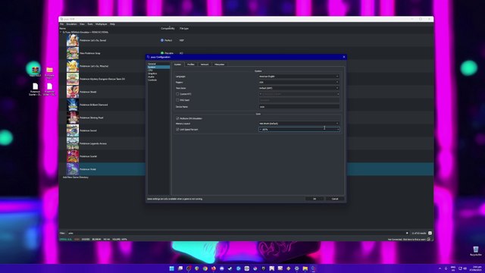
Task: Click green Playable compatibility icon for New Pokémon Snap
Action: [162, 53]
